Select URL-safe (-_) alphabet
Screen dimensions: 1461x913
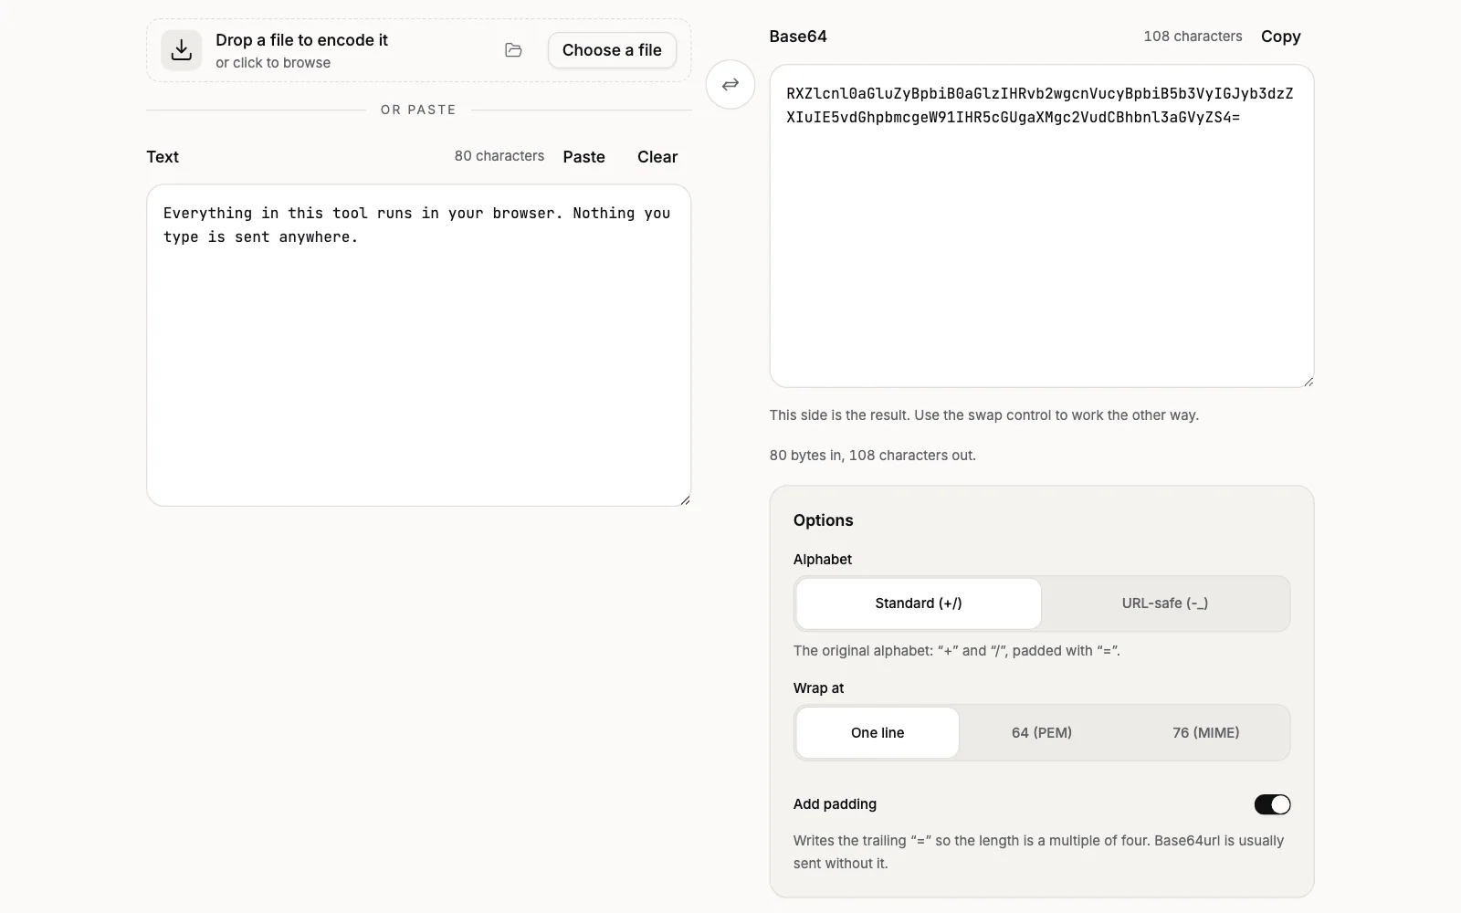[x=1165, y=603]
